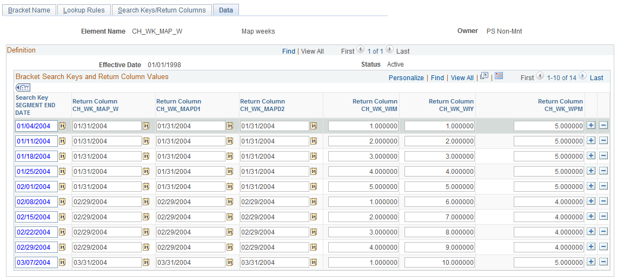This screenshot has height=280, width=617.
Task: Go to previous rows in the Bracket grid
Action: point(540,76)
